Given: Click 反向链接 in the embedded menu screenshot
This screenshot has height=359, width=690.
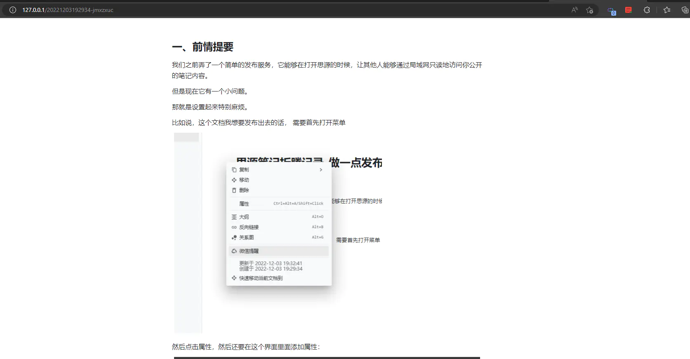Looking at the screenshot, I should (x=249, y=227).
